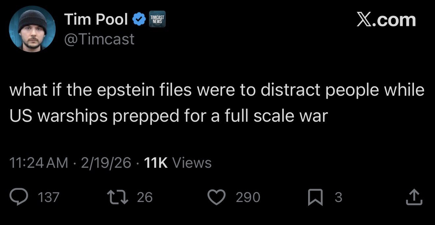Click the Tim Pool display name
The image size is (435, 225).
pos(96,19)
